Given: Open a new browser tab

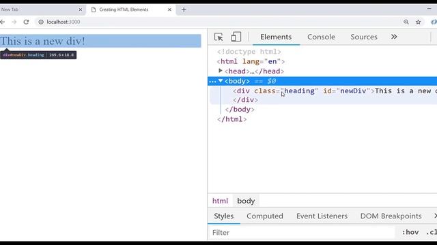Looking at the screenshot, I should 184,10.
